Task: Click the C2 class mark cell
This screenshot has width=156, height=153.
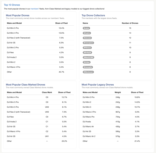Action: [x=47, y=132]
